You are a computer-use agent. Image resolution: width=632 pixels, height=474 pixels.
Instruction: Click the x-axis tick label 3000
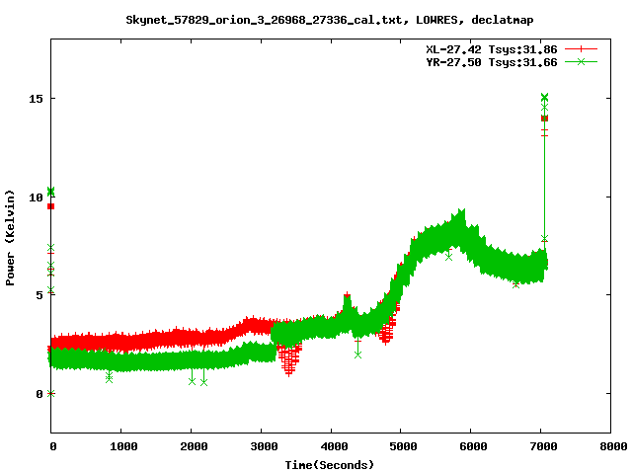pyautogui.click(x=264, y=446)
